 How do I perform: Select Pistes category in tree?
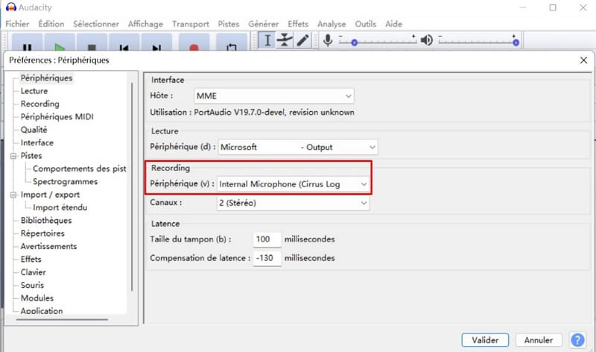click(31, 156)
